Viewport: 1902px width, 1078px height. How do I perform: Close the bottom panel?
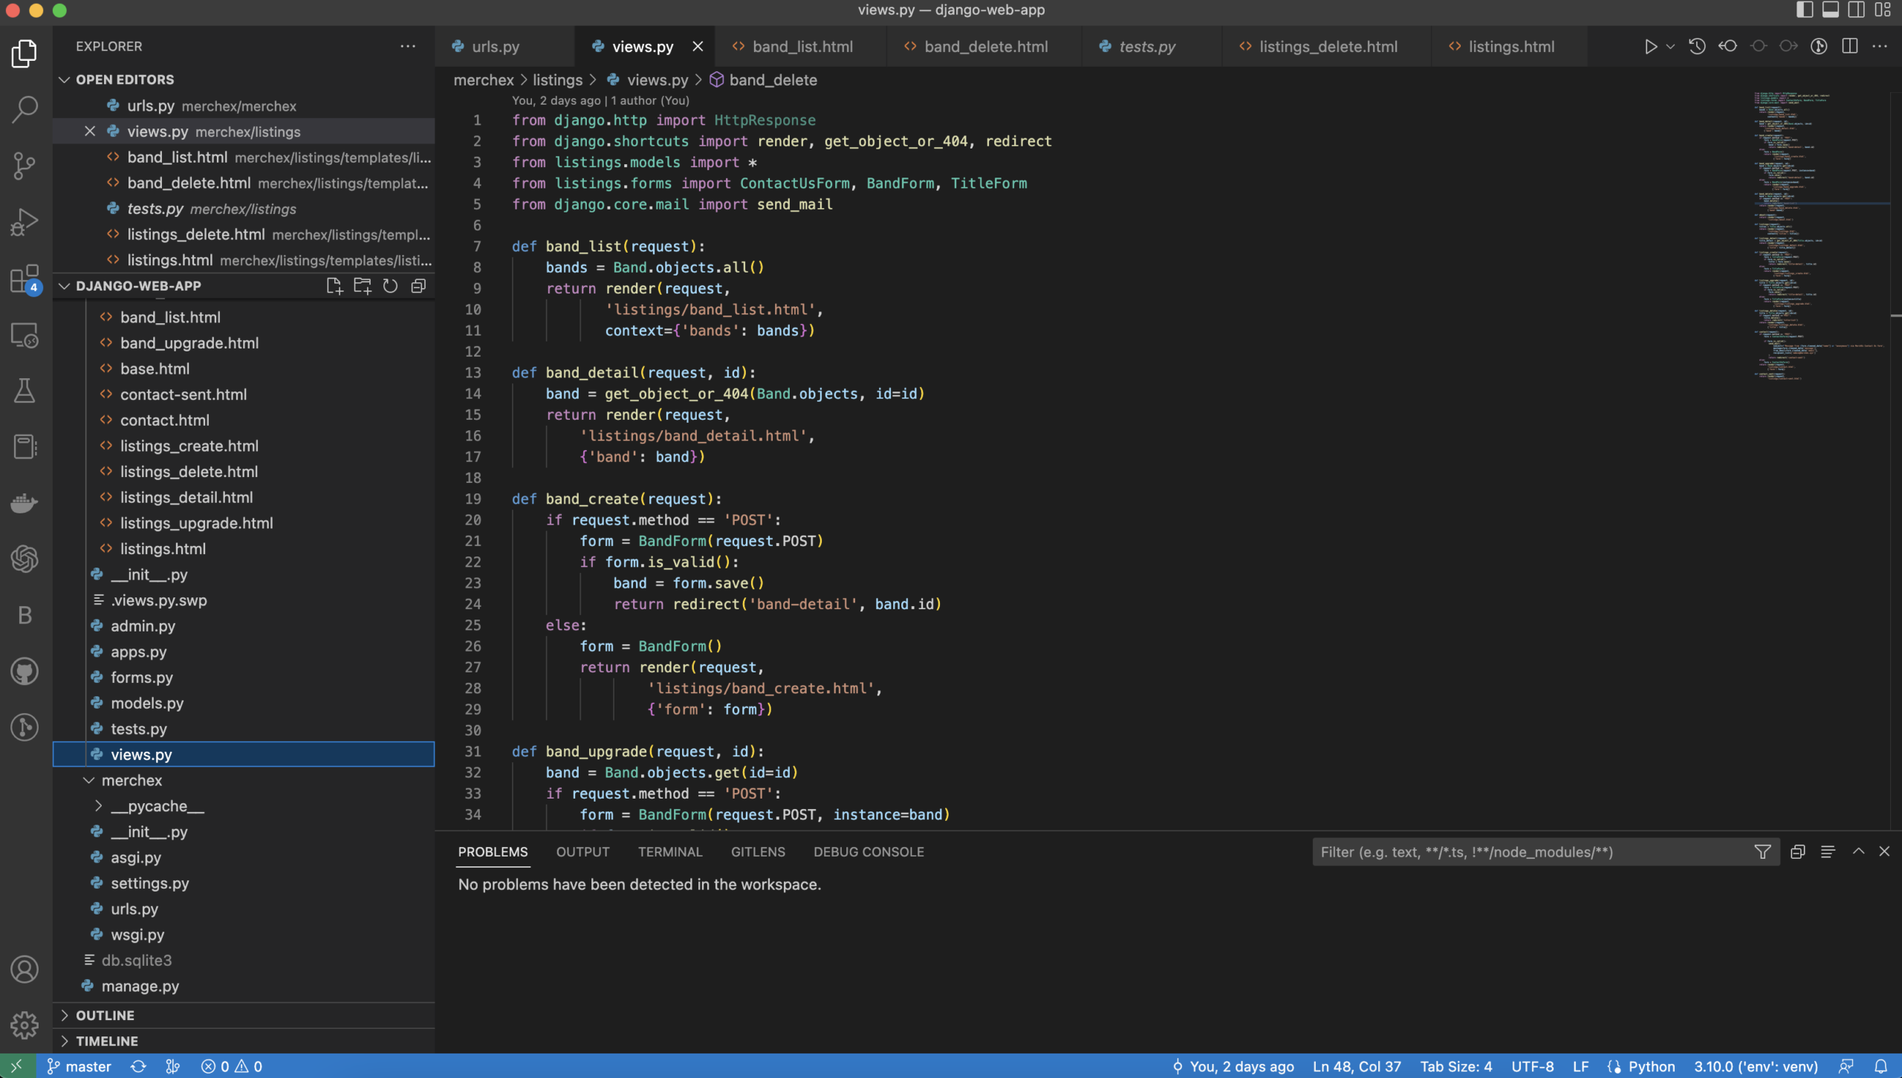coord(1884,852)
